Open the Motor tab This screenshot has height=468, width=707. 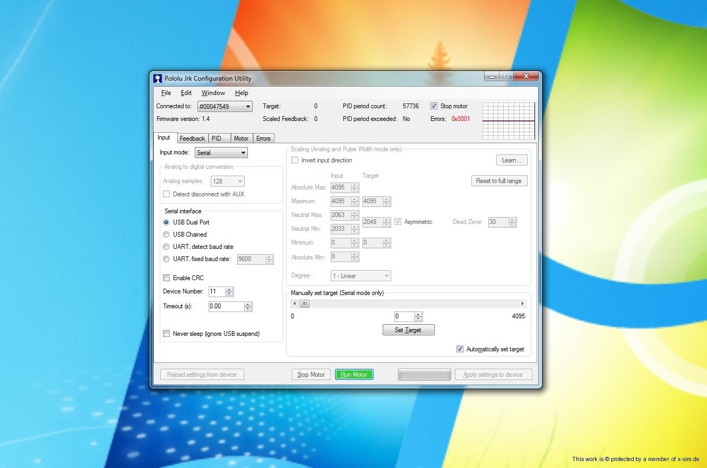[x=241, y=138]
